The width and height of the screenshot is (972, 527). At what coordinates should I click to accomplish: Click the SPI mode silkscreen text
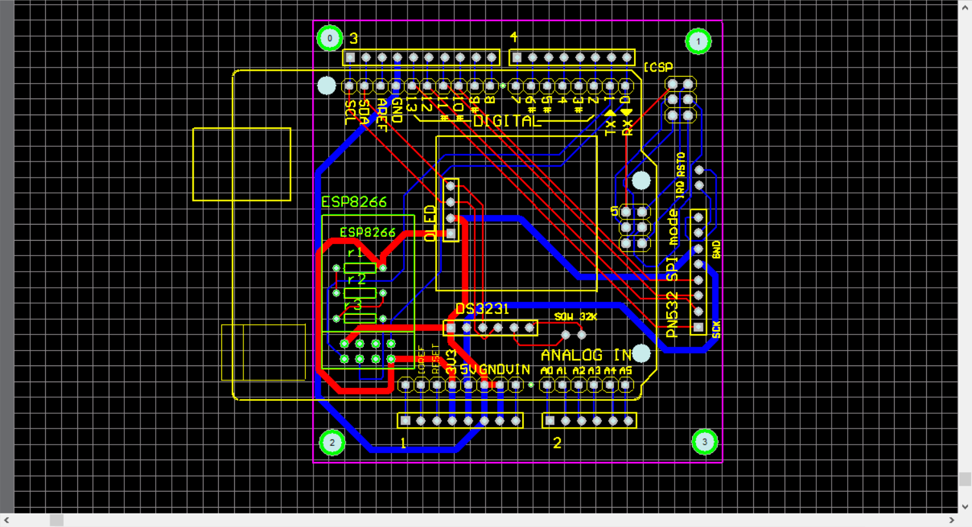click(x=671, y=245)
